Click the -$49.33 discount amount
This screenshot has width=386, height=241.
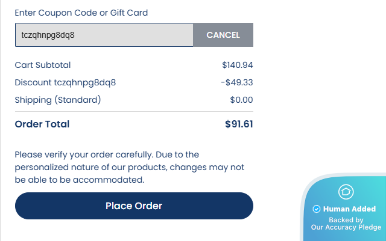pos(236,82)
